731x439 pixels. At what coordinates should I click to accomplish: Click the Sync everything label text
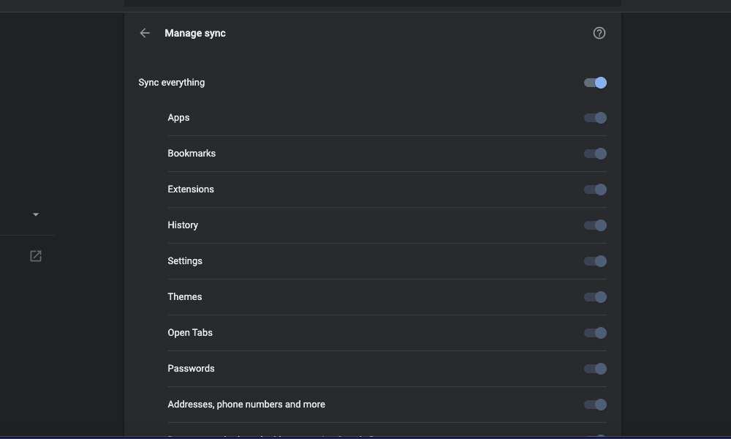click(x=172, y=83)
